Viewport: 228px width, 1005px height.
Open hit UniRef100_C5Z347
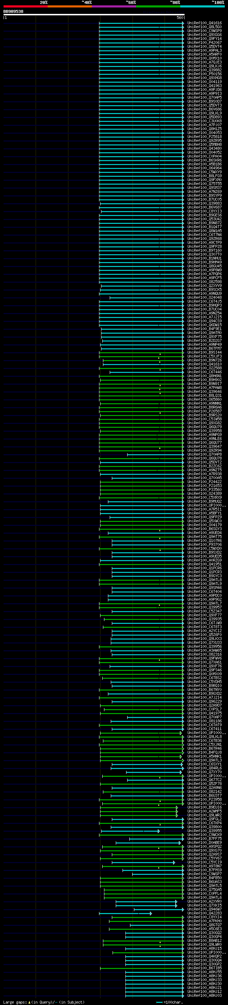[204, 611]
